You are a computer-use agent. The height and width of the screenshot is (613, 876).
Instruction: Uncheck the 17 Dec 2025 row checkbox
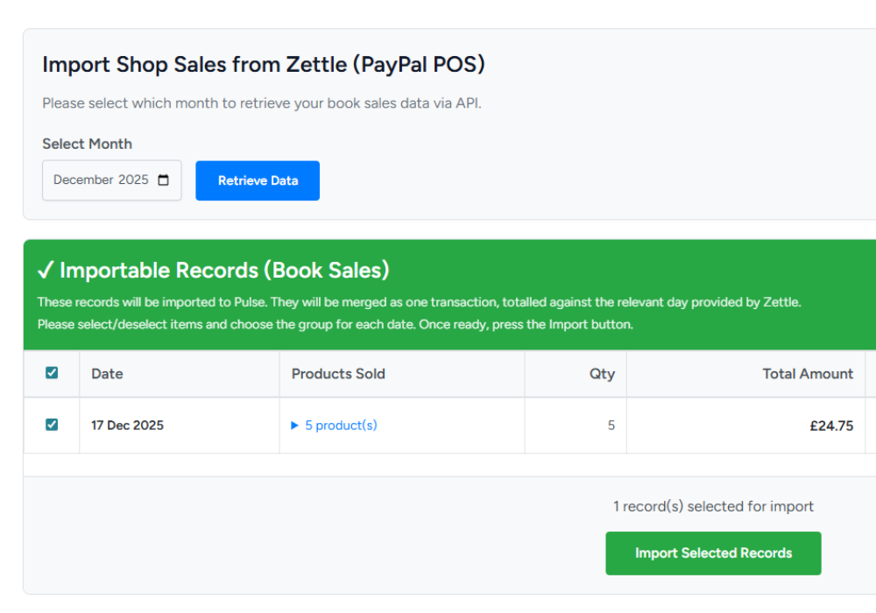click(x=52, y=425)
